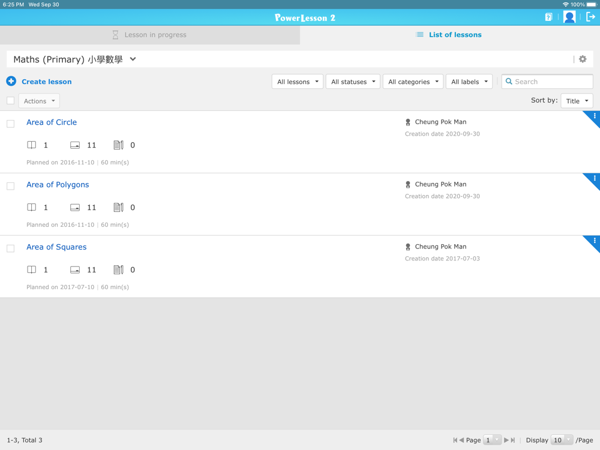Click the PowerLesson 2 title logo
The height and width of the screenshot is (450, 600).
305,17
